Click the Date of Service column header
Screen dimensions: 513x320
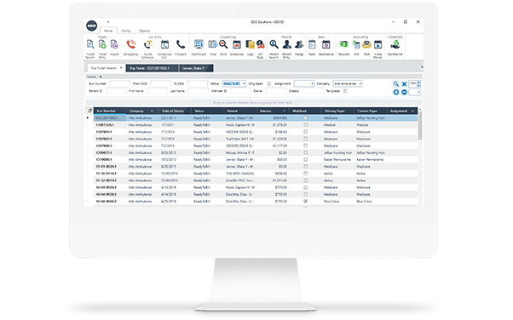175,111
